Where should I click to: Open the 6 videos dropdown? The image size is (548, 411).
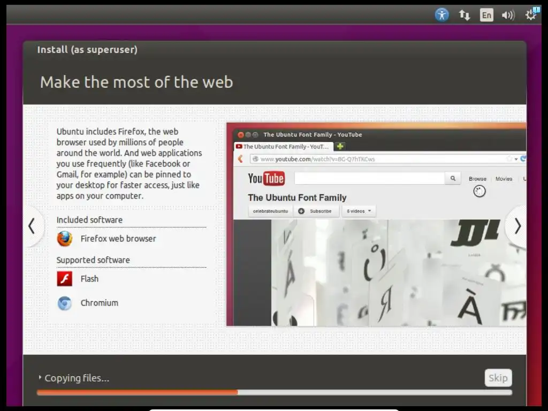coord(359,211)
